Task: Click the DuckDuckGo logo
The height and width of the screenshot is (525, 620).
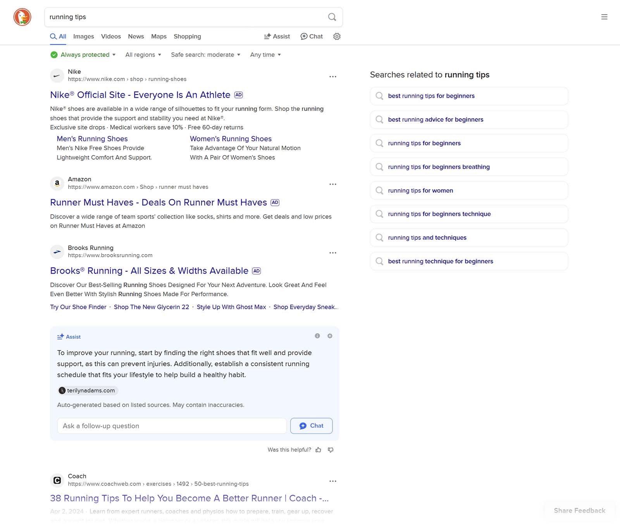Action: (22, 17)
